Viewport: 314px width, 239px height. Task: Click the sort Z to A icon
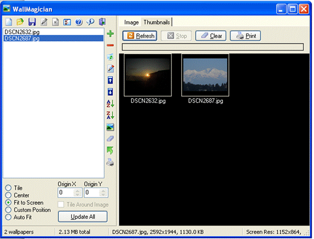tap(110, 115)
